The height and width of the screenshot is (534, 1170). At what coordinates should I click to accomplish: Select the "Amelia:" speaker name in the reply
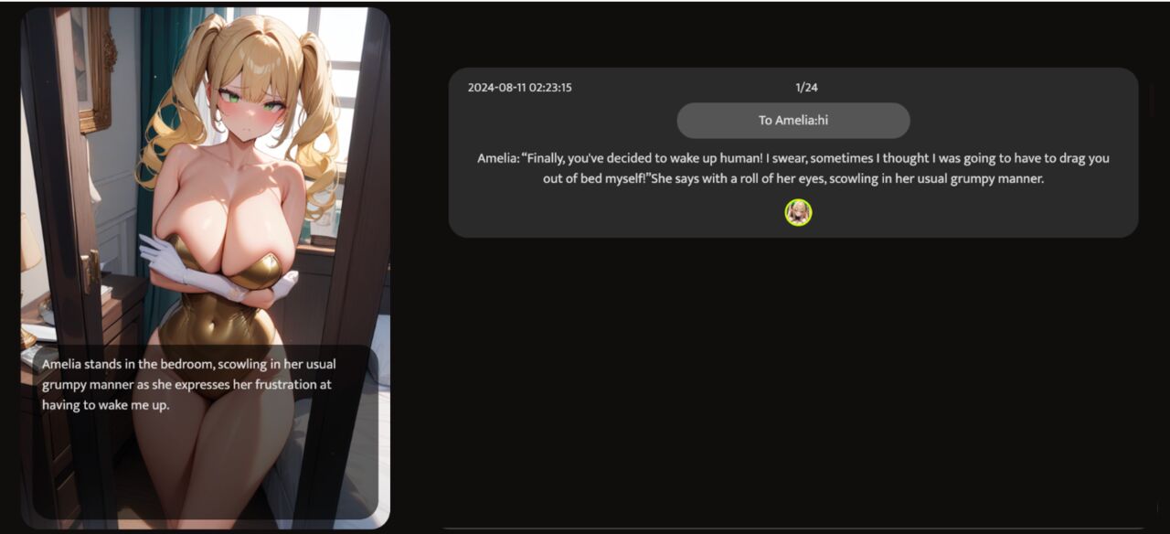pyautogui.click(x=497, y=158)
